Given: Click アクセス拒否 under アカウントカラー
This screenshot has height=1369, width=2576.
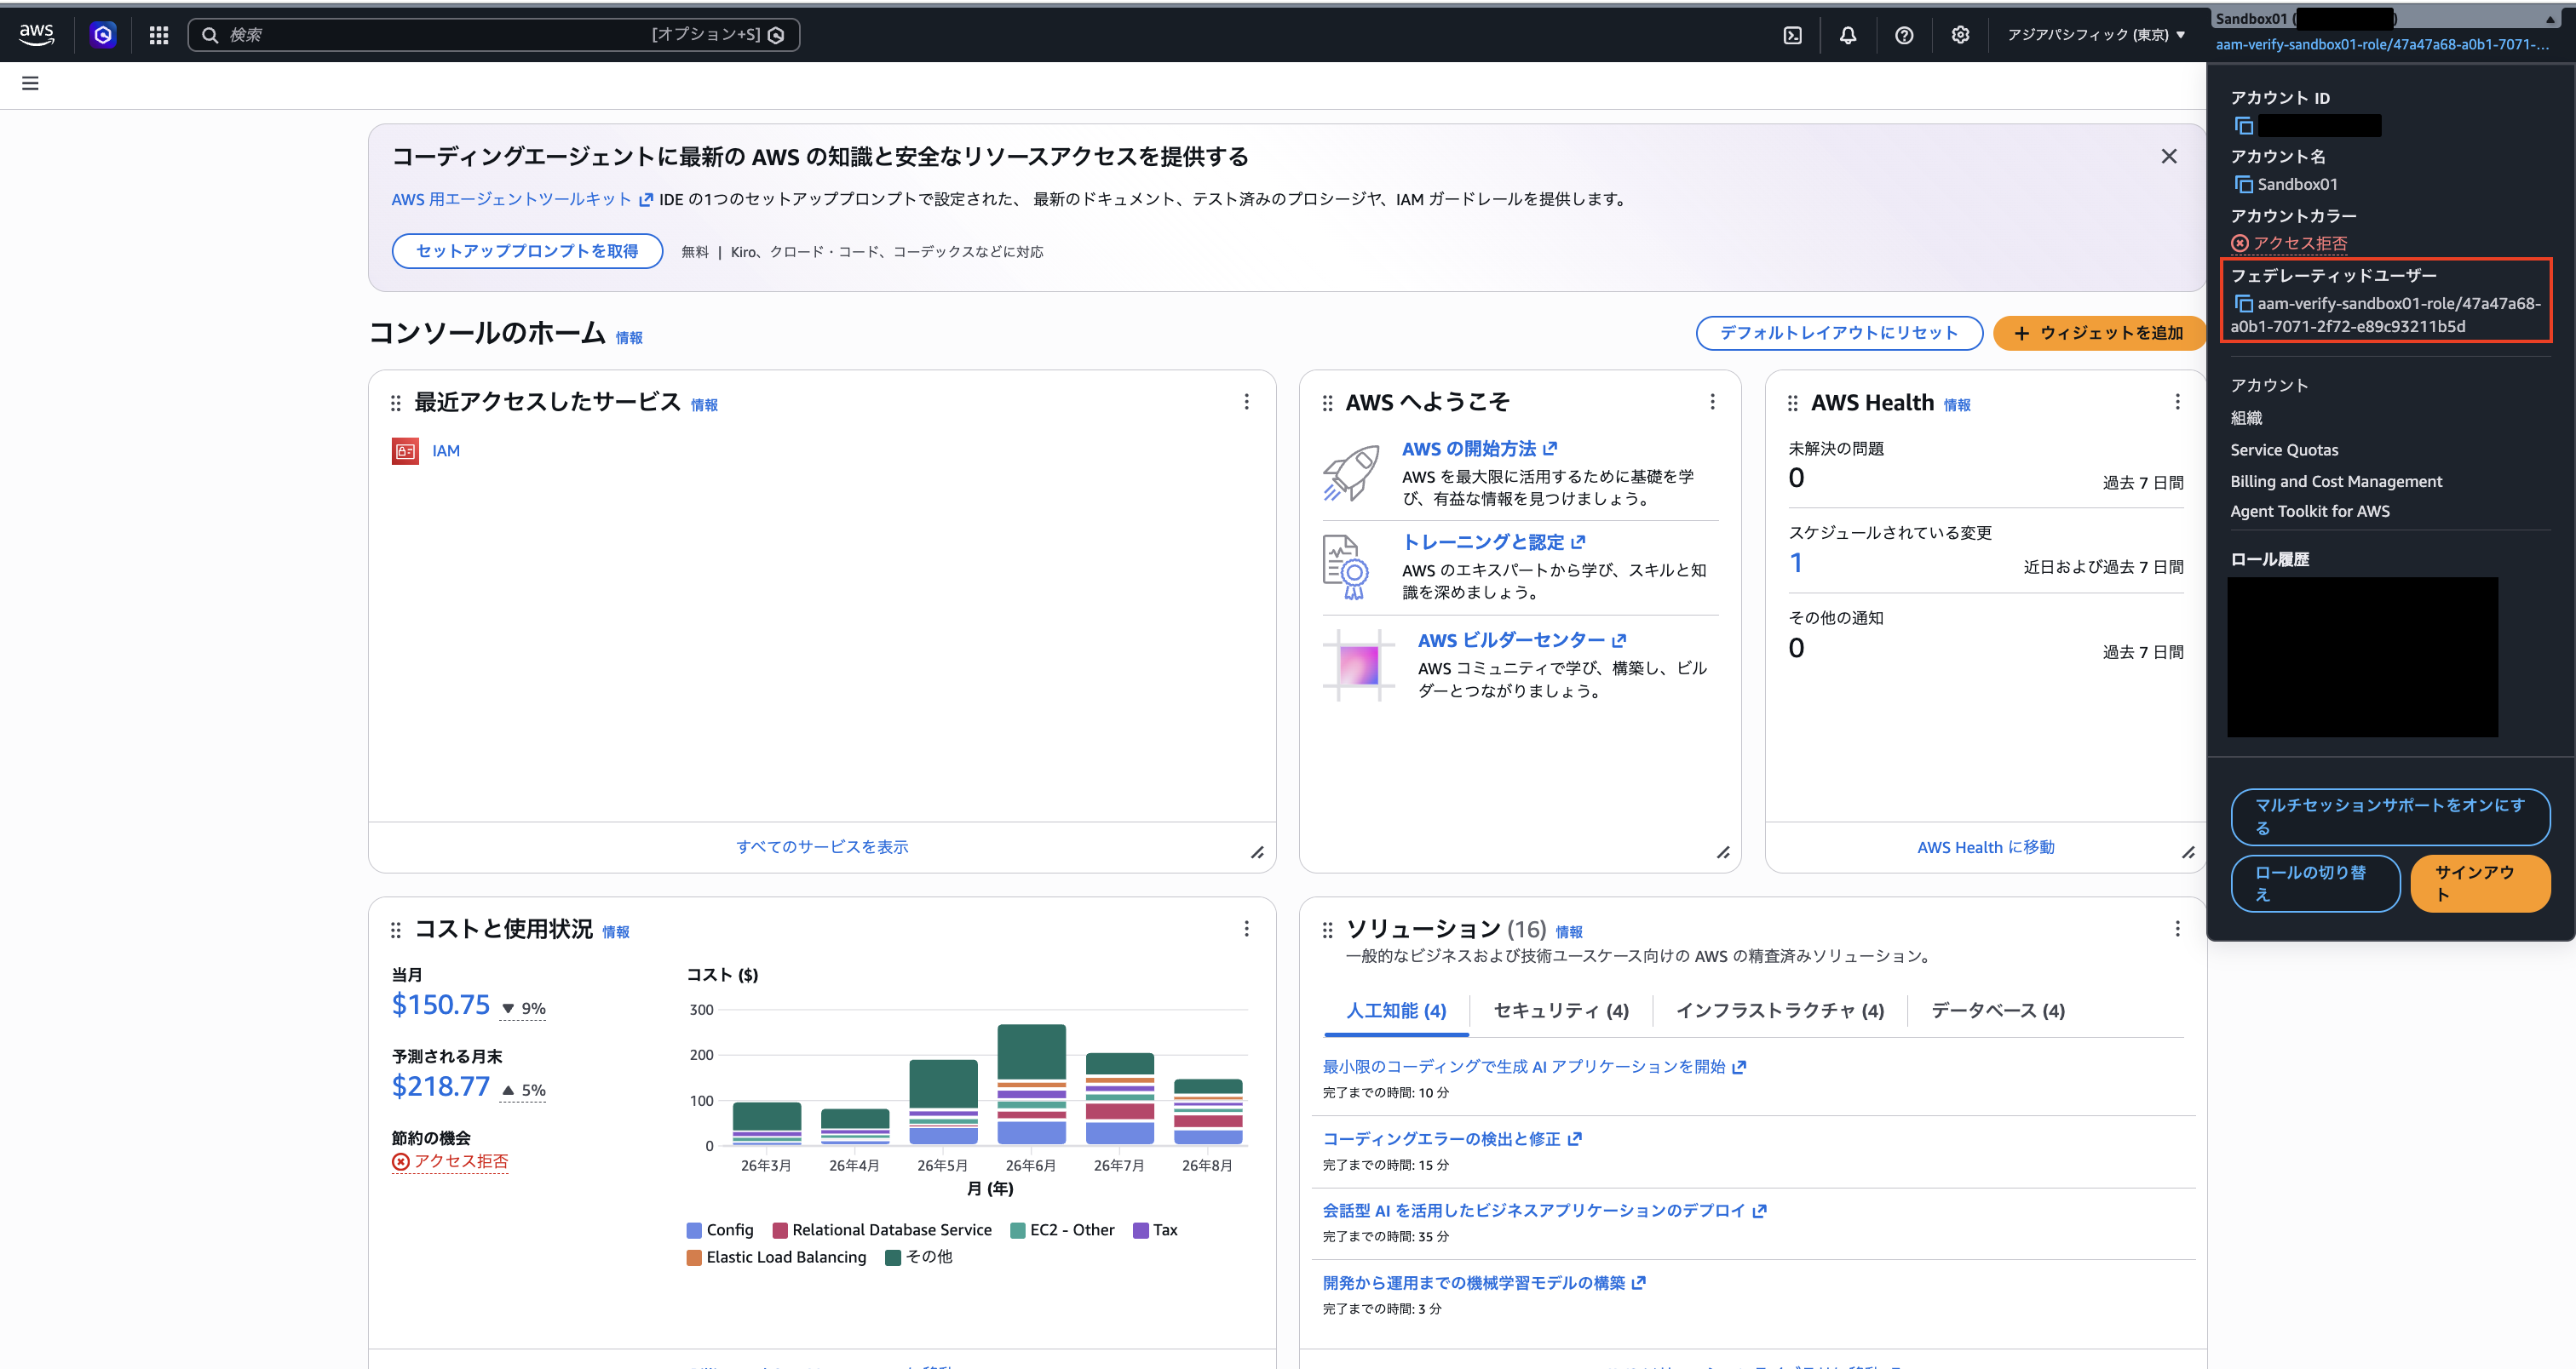Looking at the screenshot, I should [2289, 243].
